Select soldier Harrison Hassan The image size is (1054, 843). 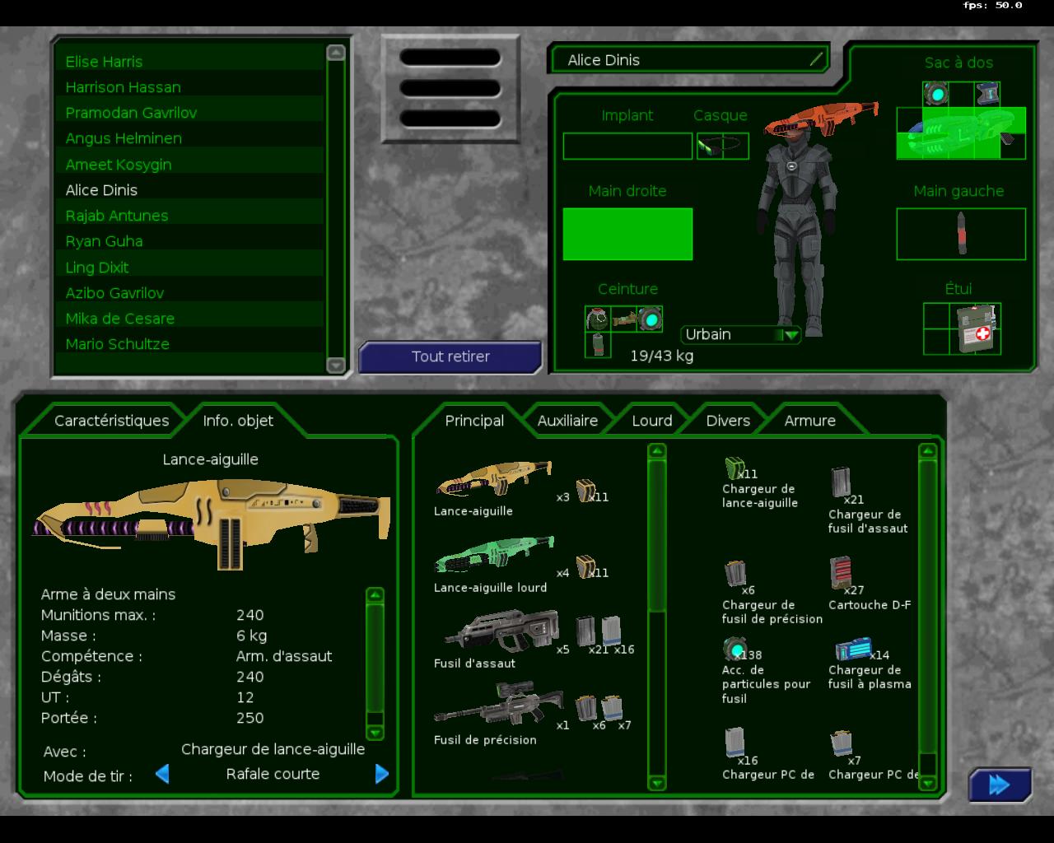click(190, 87)
